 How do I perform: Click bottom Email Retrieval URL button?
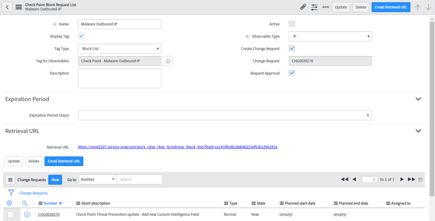64,161
